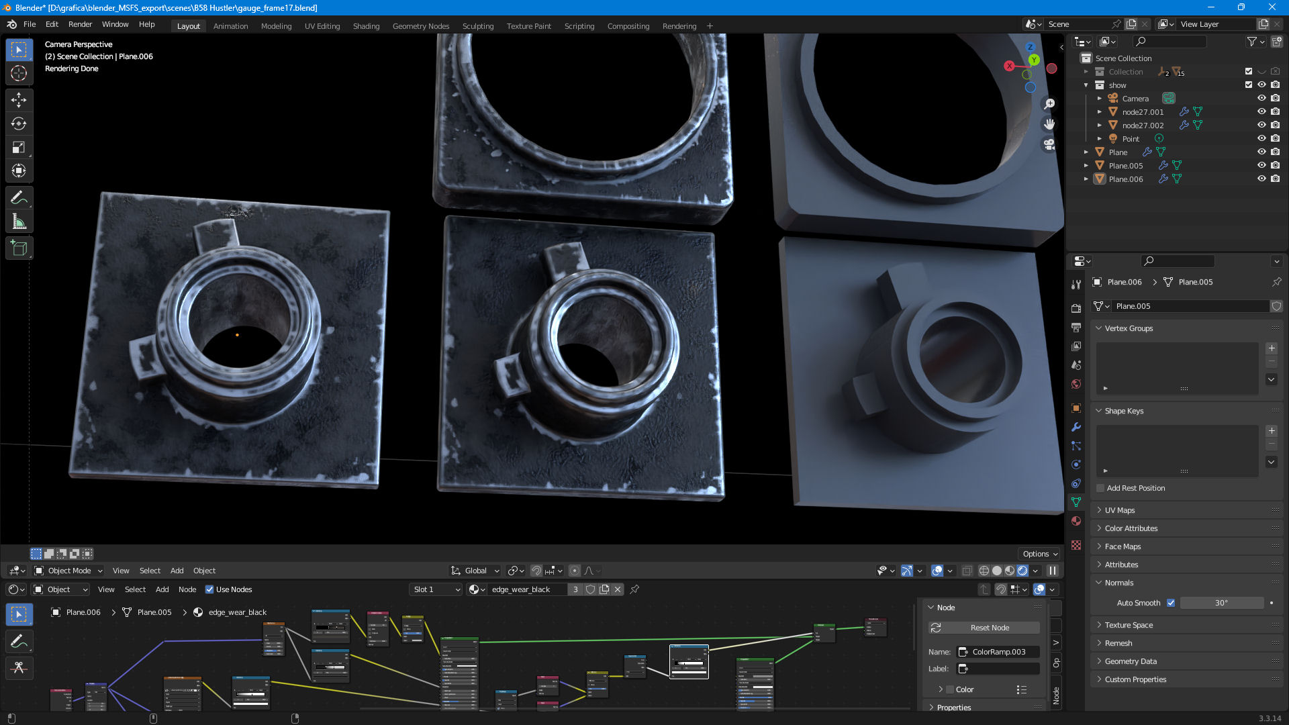Viewport: 1289px width, 725px height.
Task: Pick the Measure tool
Action: pyautogui.click(x=19, y=222)
